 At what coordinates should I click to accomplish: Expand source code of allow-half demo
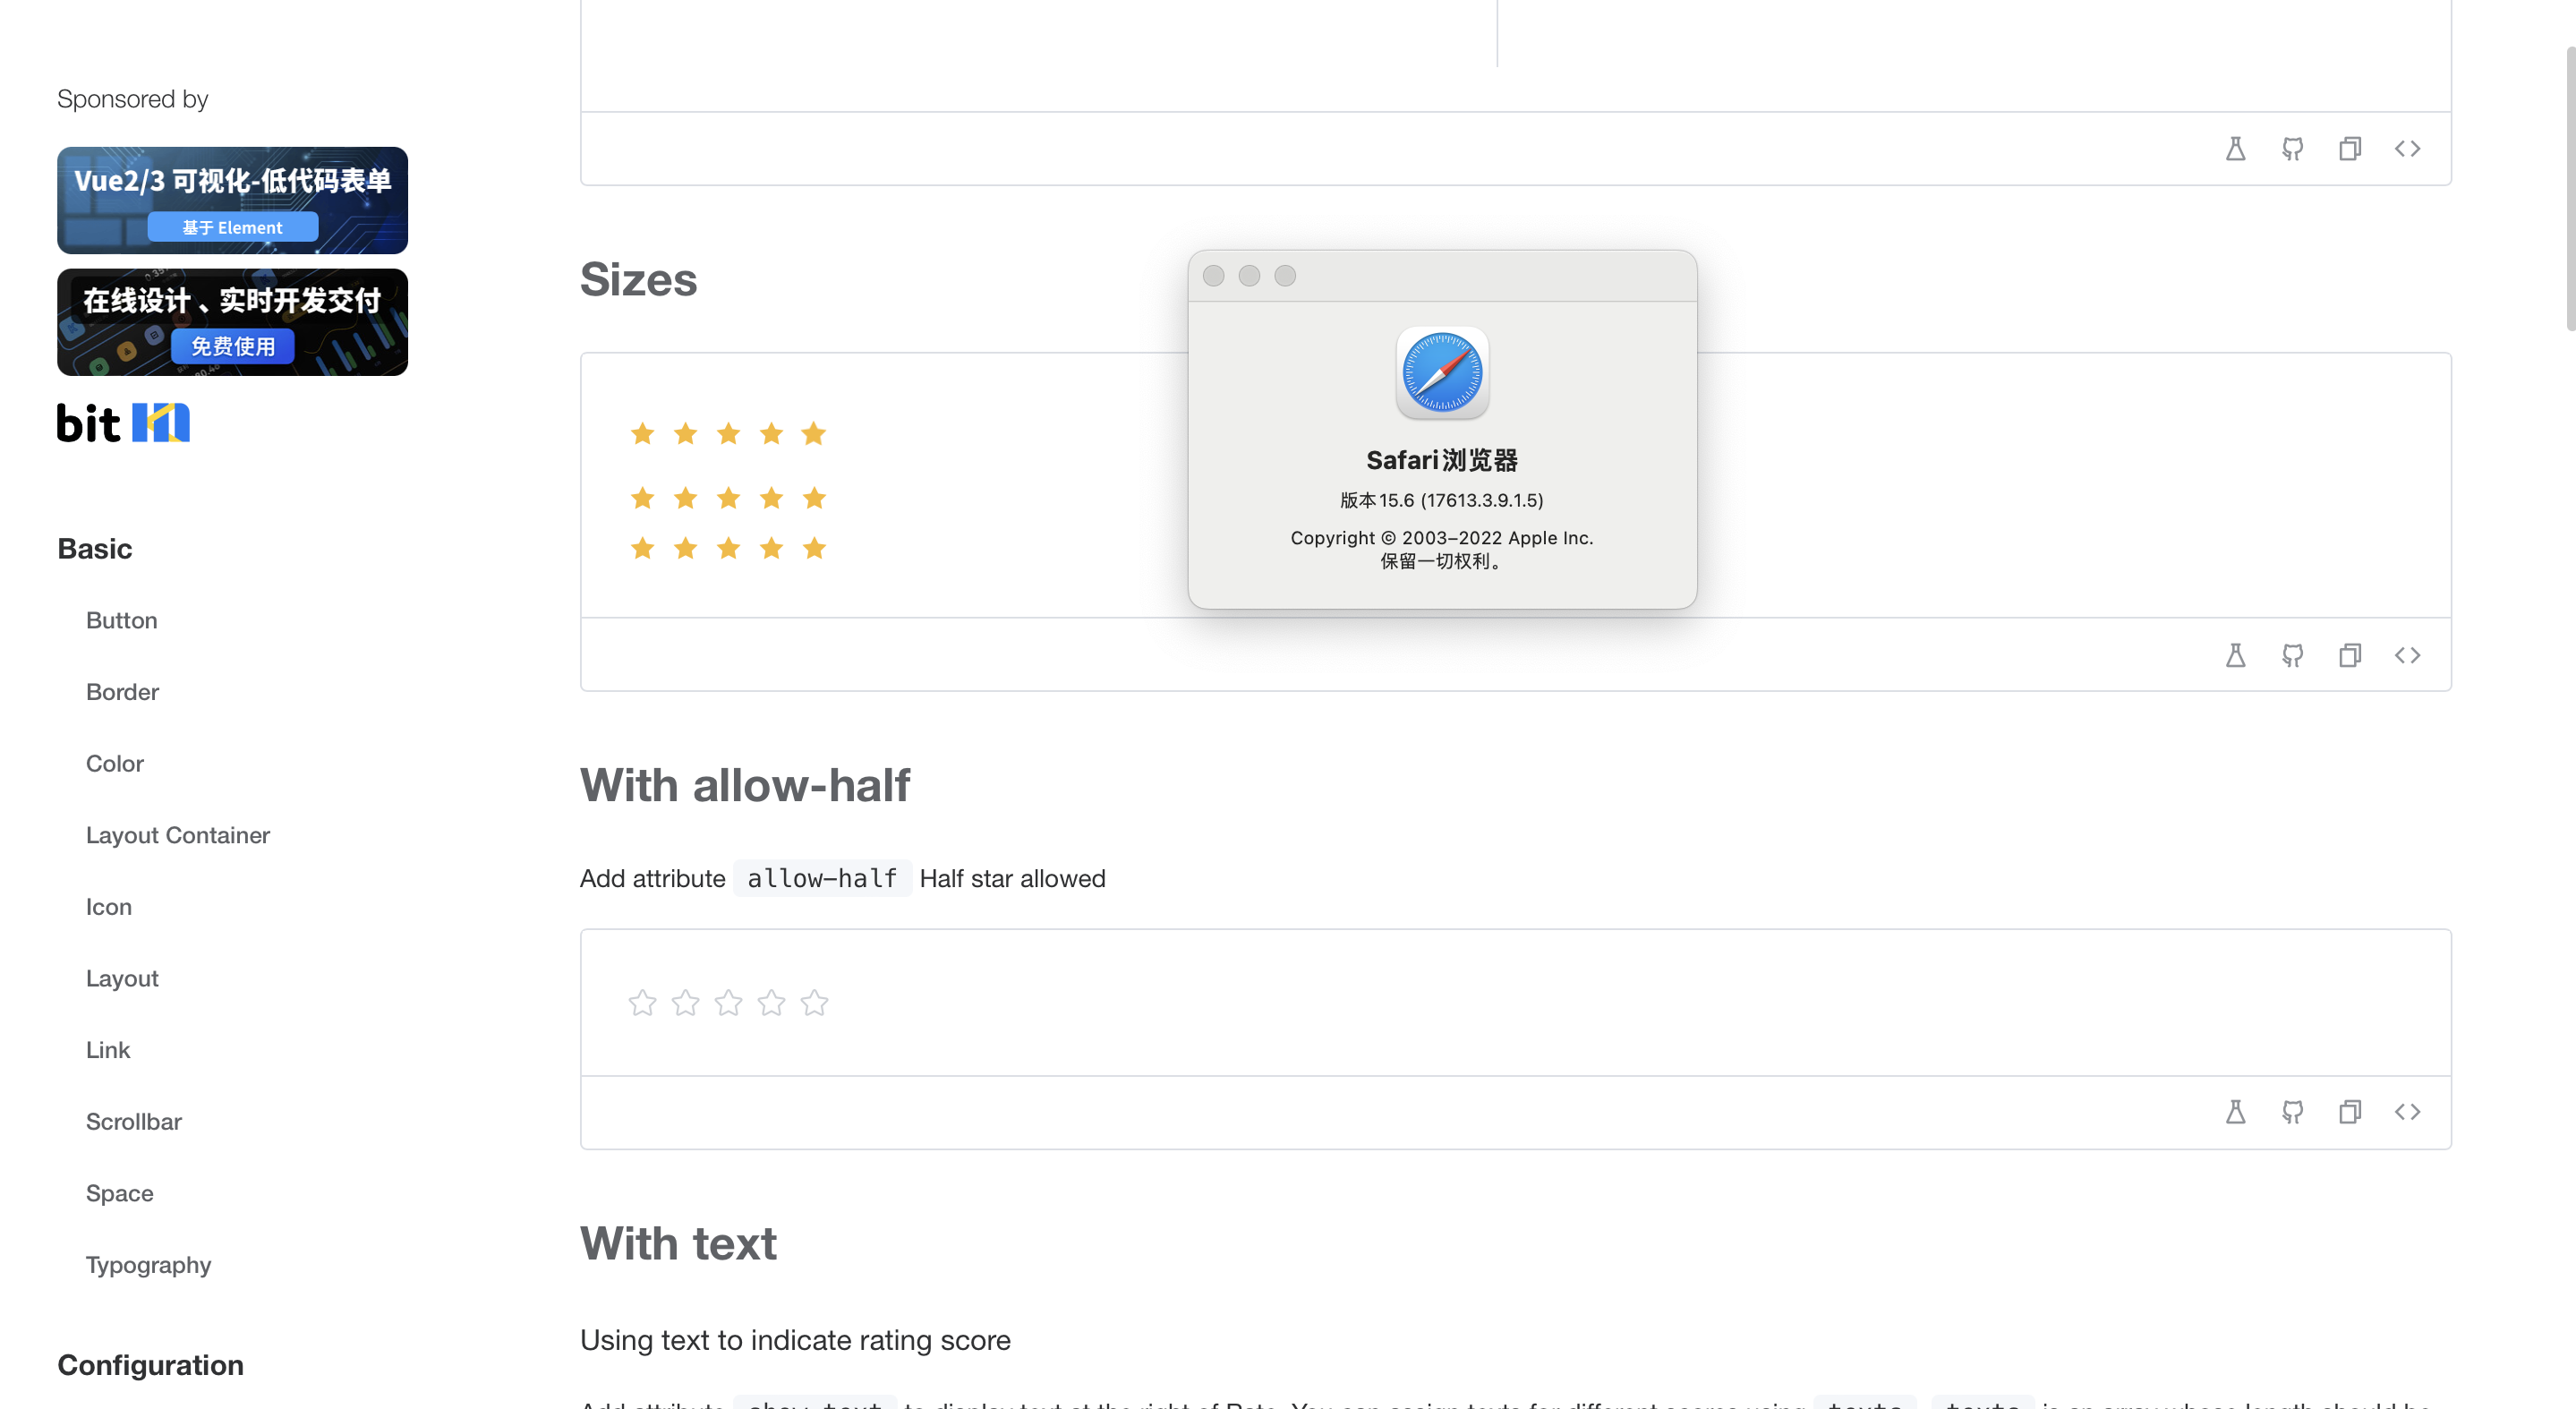pyautogui.click(x=2407, y=1111)
